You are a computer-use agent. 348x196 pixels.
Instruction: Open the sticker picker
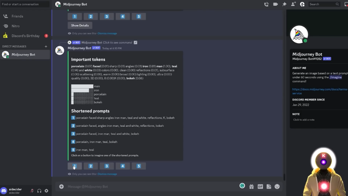(269, 187)
